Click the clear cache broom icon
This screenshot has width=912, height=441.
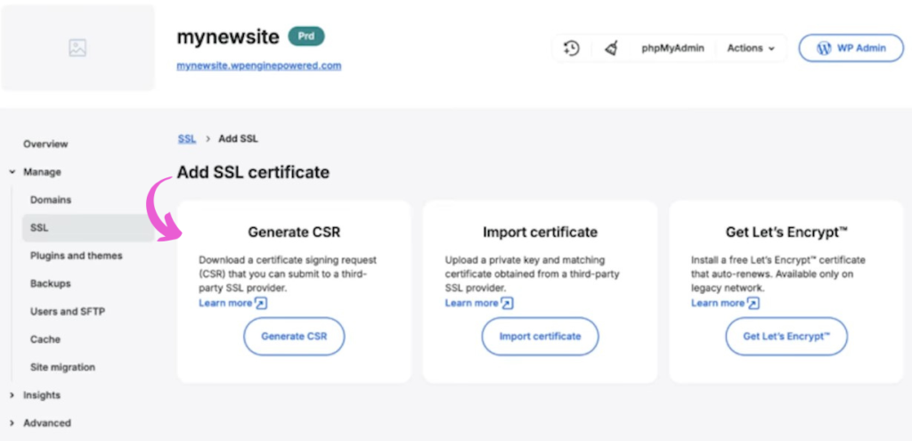[611, 48]
